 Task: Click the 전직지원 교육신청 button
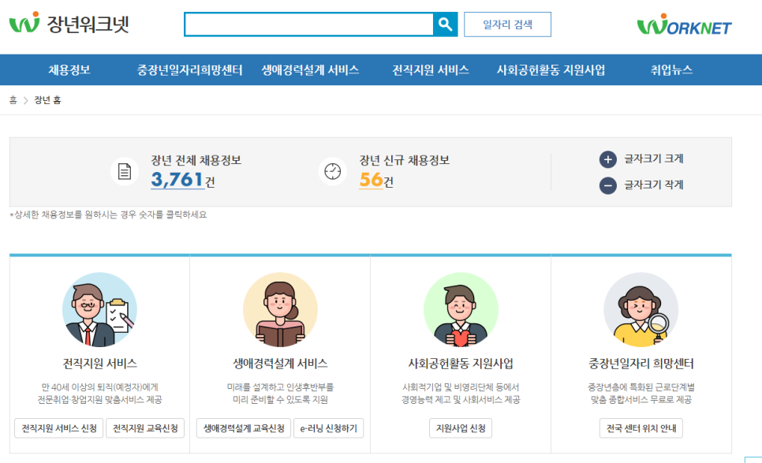click(145, 428)
